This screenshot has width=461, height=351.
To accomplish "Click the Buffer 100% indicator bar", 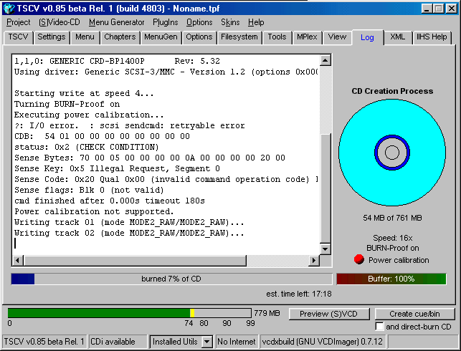I will coord(391,279).
